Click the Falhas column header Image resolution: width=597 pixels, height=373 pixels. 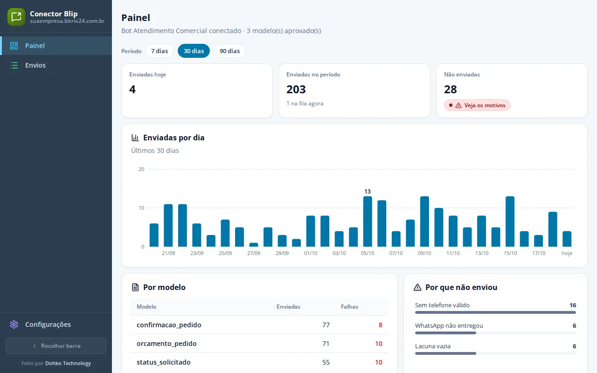(349, 307)
